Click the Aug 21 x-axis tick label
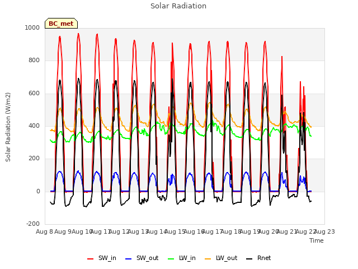 [287, 231]
